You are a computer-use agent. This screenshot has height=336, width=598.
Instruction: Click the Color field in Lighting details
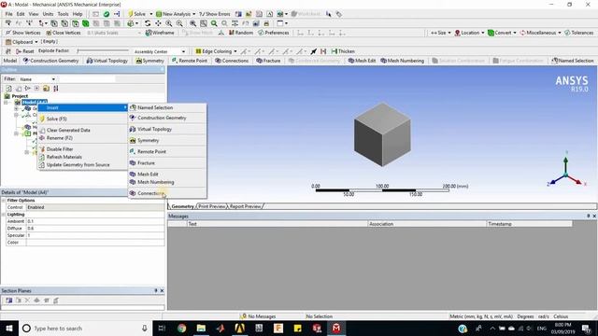pyautogui.click(x=95, y=243)
